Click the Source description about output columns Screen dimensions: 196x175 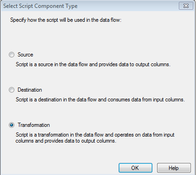(93, 64)
